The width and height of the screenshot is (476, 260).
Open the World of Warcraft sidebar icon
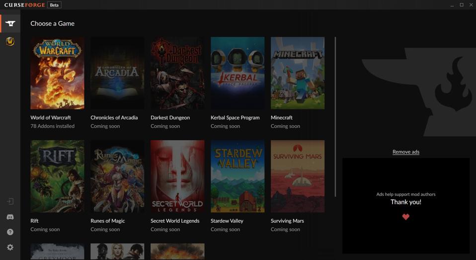tap(10, 42)
